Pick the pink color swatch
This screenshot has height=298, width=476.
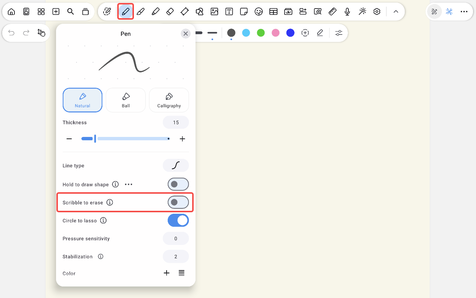coord(276,33)
